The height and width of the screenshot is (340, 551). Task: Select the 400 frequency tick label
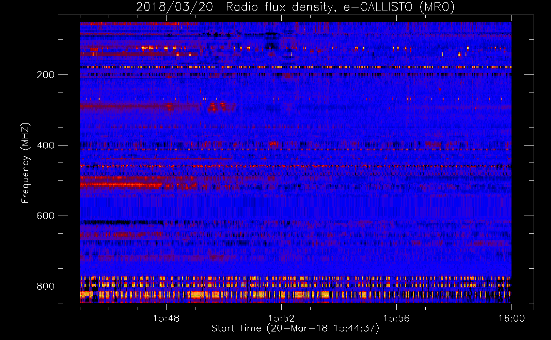coord(46,146)
